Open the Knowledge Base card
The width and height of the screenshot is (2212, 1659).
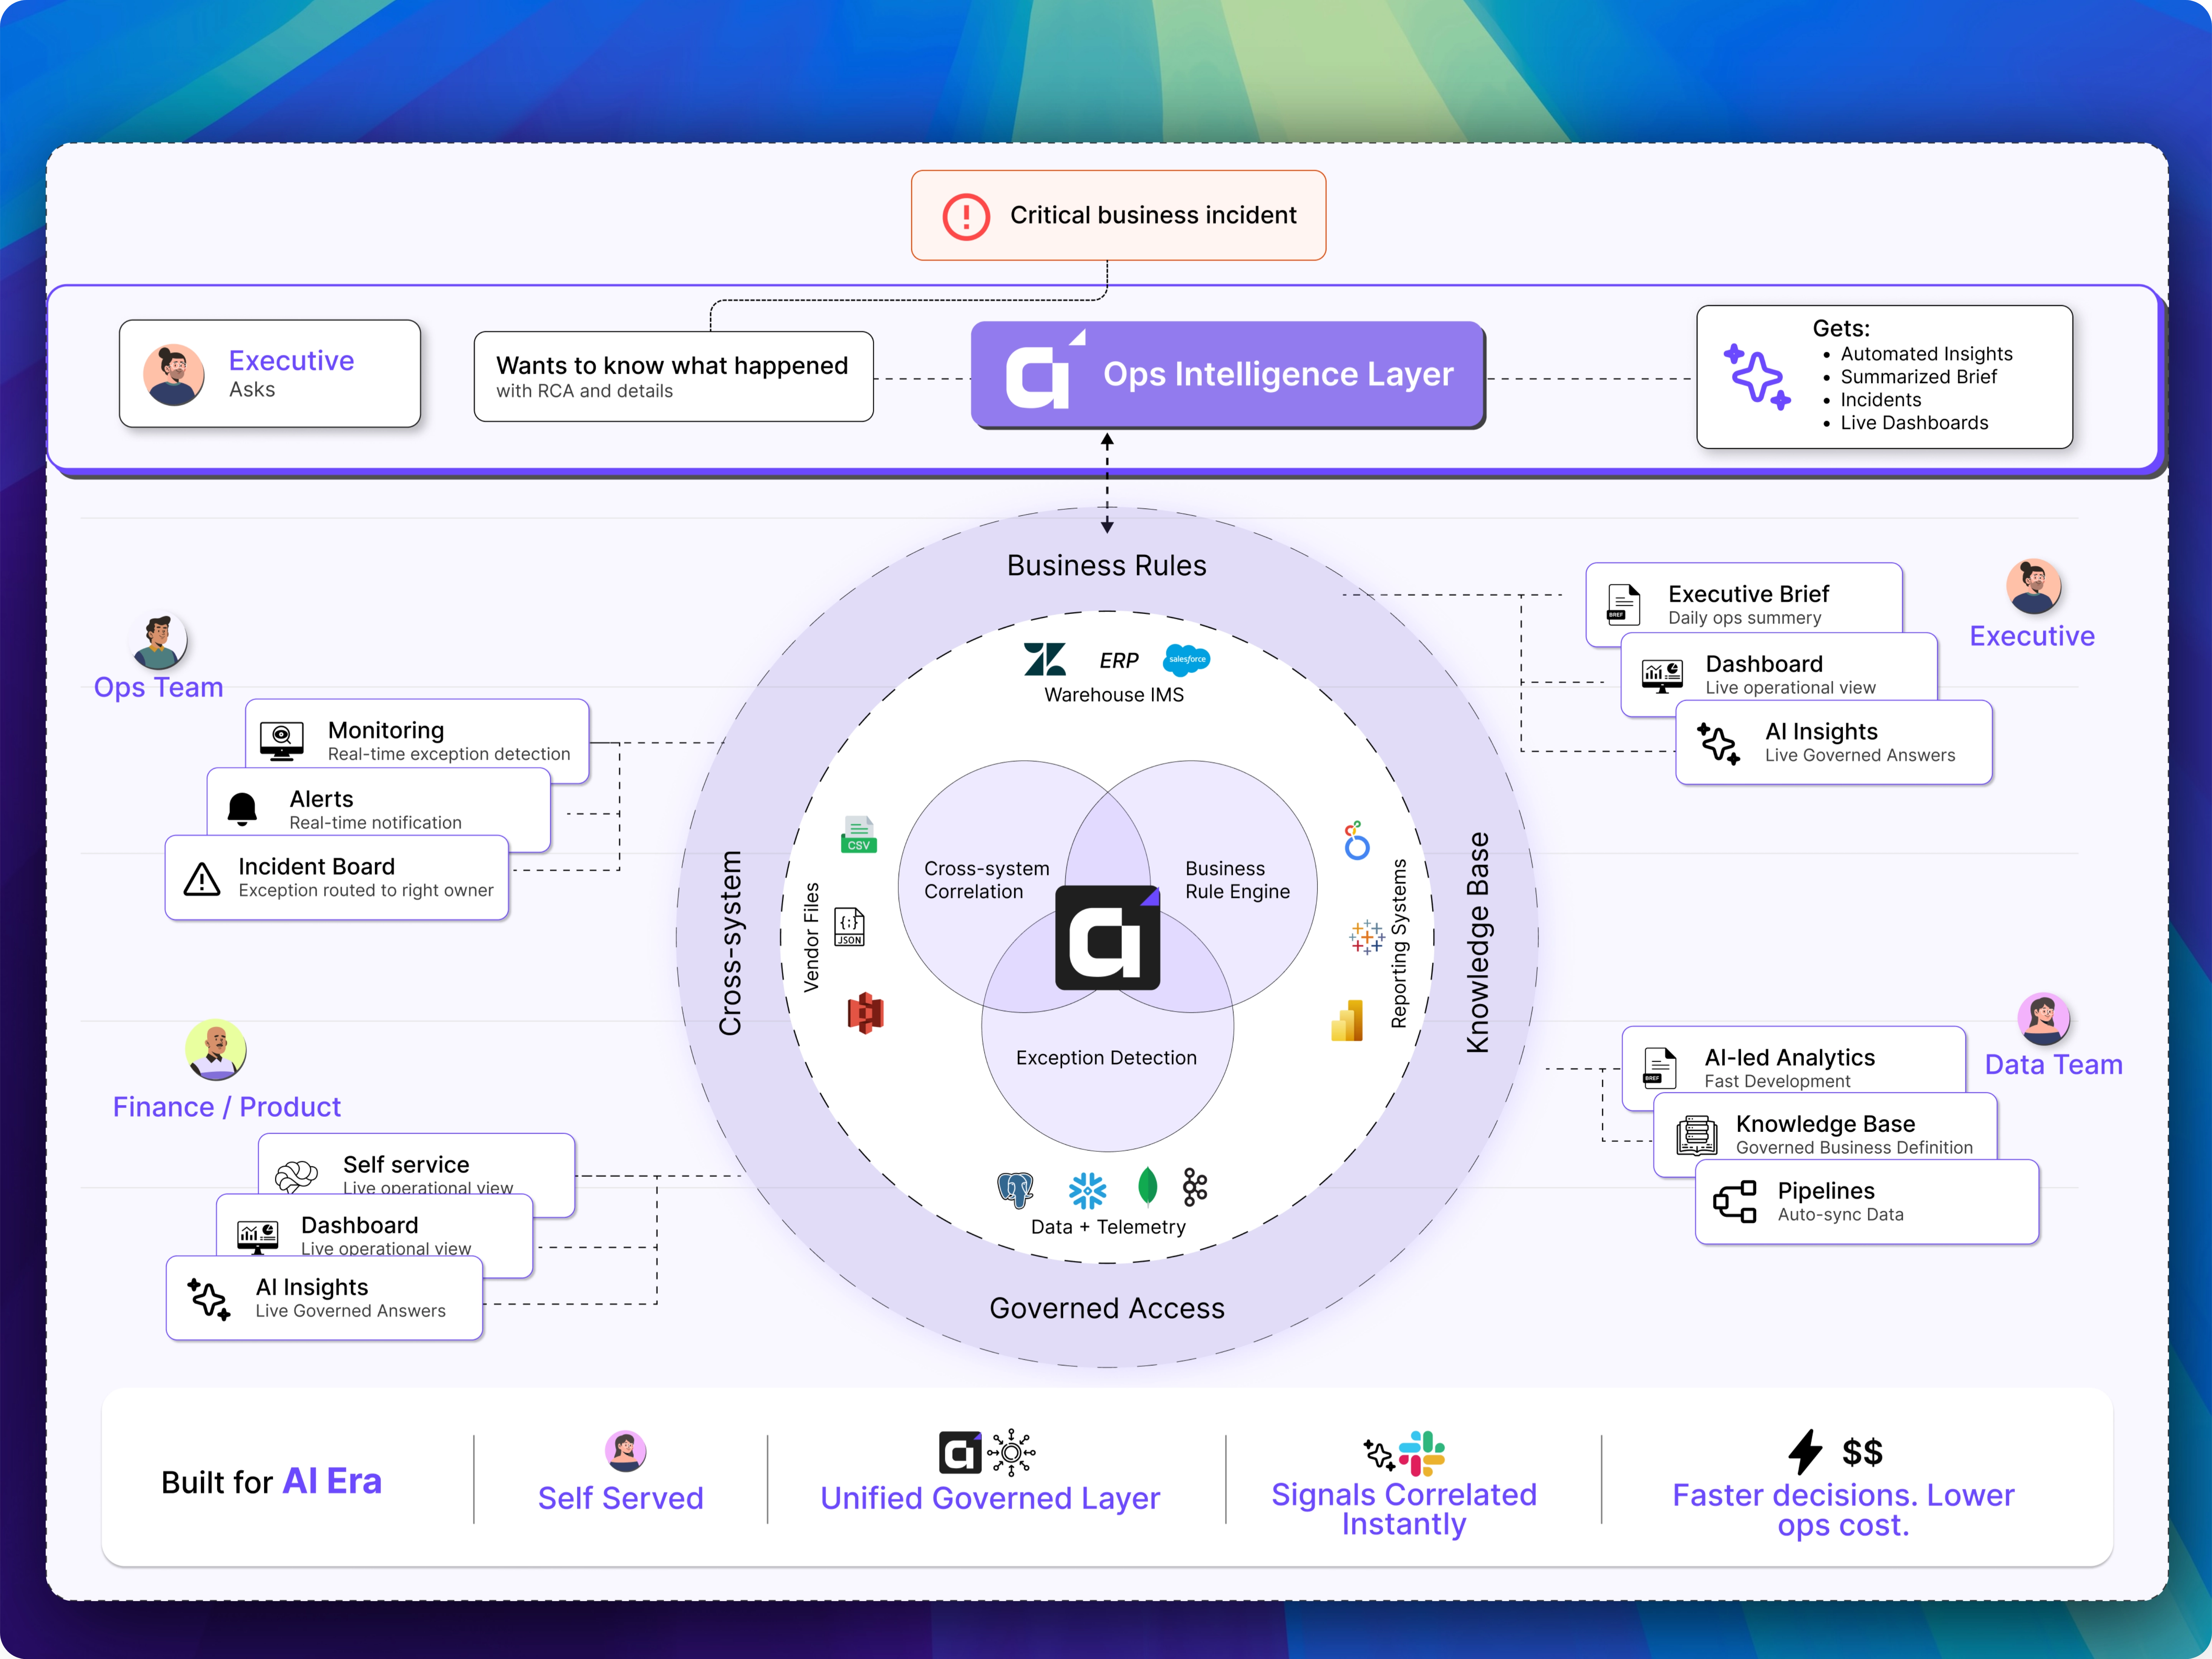1825,1135
